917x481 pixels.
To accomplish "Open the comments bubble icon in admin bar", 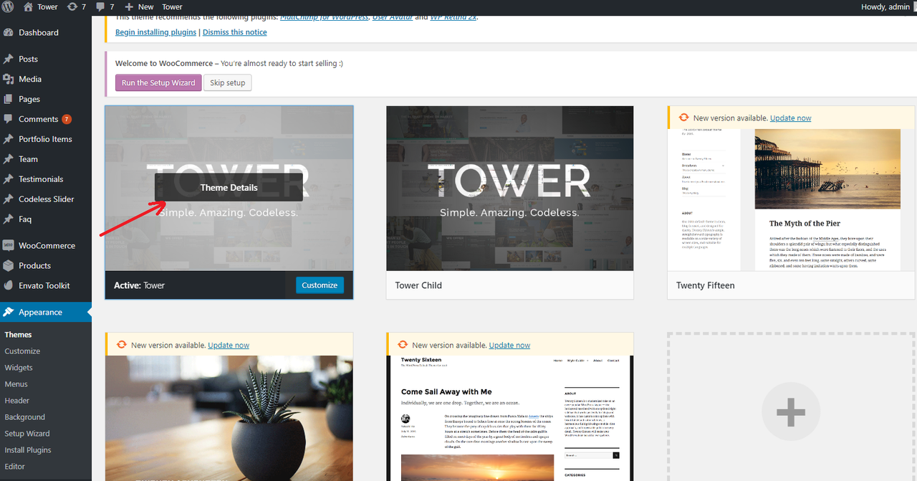I will pos(101,7).
